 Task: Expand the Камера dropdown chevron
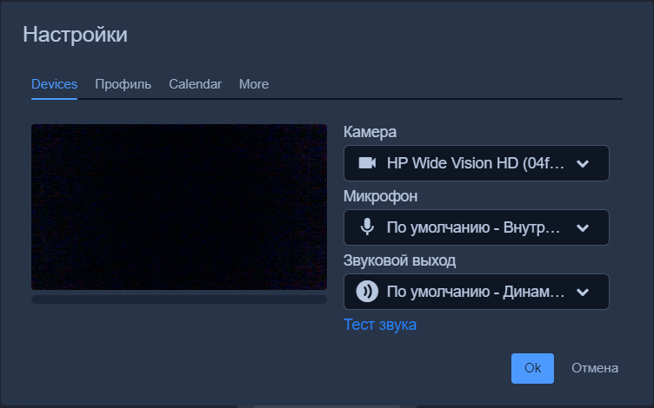583,163
